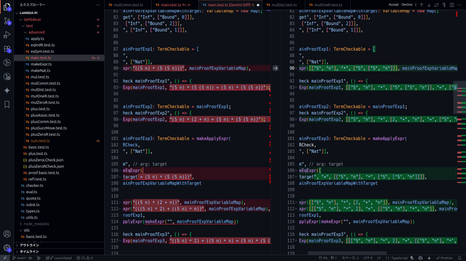Expand the アウトライン section
The height and width of the screenshot is (261, 466).
coord(60,245)
